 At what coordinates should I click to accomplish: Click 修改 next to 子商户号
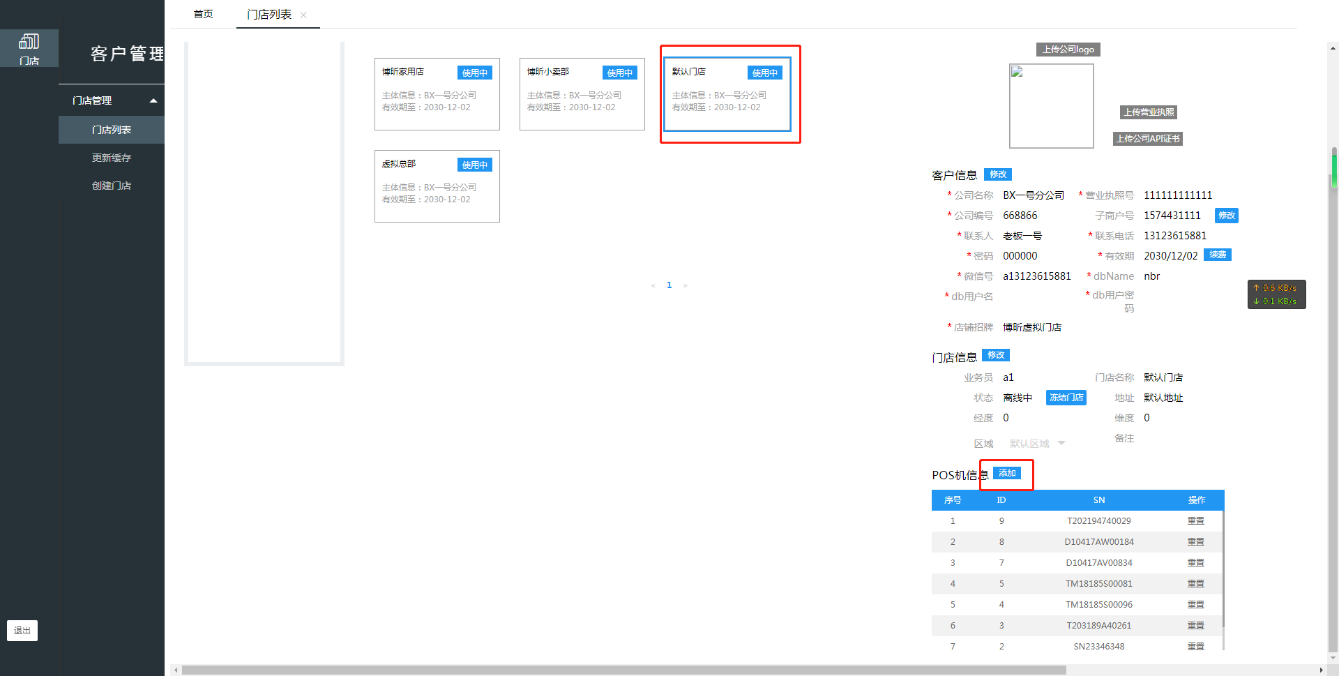tap(1227, 216)
